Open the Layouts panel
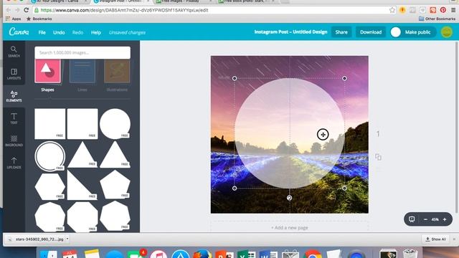The height and width of the screenshot is (258, 459). click(14, 74)
